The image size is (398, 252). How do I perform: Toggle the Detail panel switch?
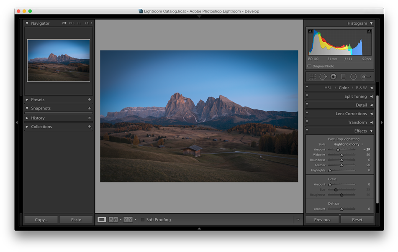307,104
